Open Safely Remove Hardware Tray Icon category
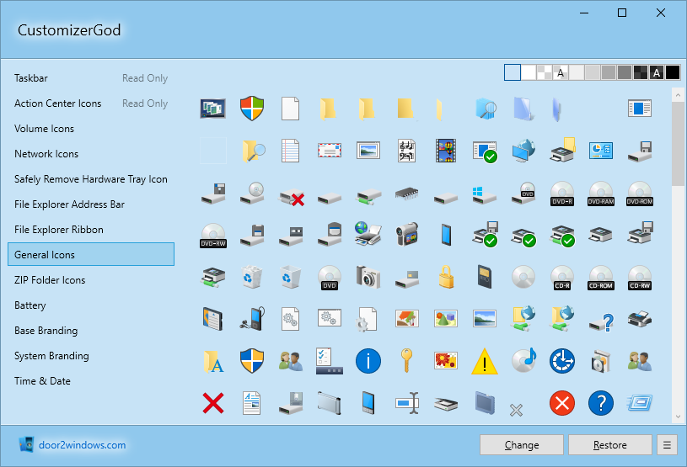Image resolution: width=687 pixels, height=467 pixels. coord(91,179)
